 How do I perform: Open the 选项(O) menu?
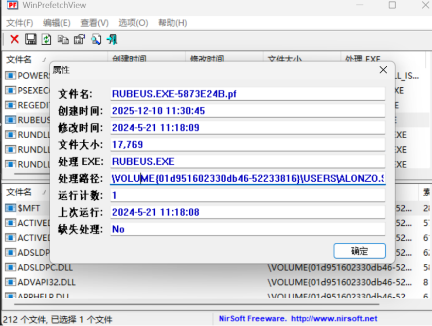point(133,23)
